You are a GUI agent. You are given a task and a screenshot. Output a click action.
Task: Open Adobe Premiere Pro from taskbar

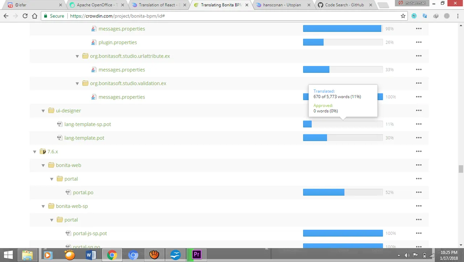coord(196,255)
